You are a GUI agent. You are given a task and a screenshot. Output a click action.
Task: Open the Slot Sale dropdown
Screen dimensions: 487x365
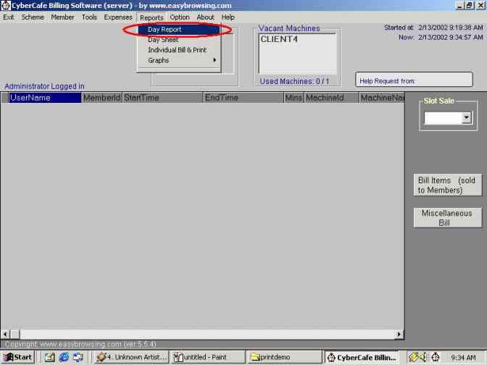coord(466,117)
